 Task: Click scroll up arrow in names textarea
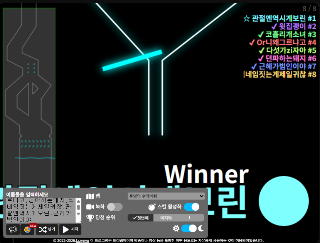pos(78,201)
